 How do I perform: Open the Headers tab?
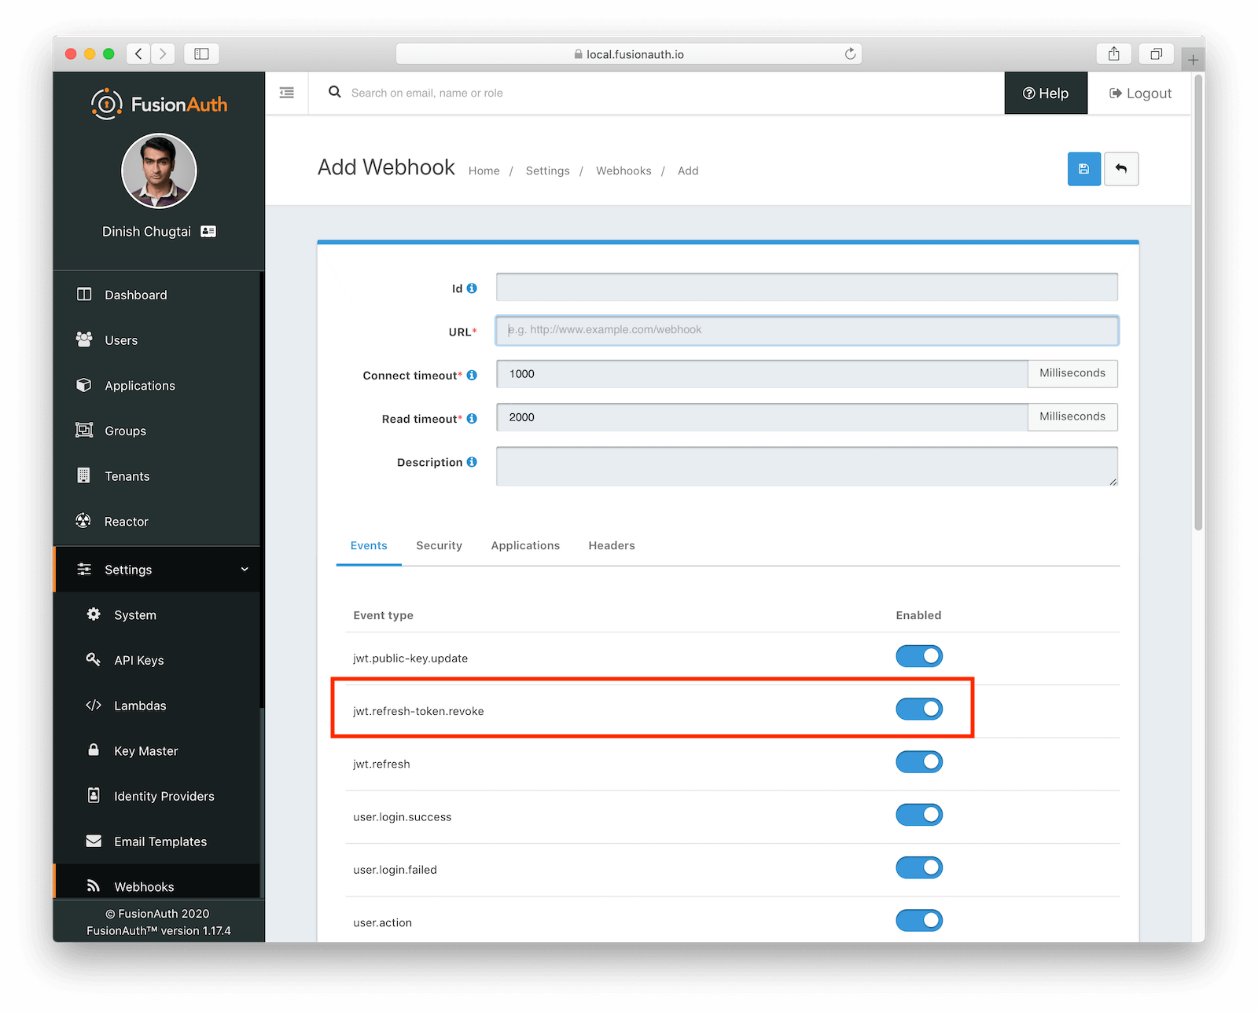coord(611,545)
